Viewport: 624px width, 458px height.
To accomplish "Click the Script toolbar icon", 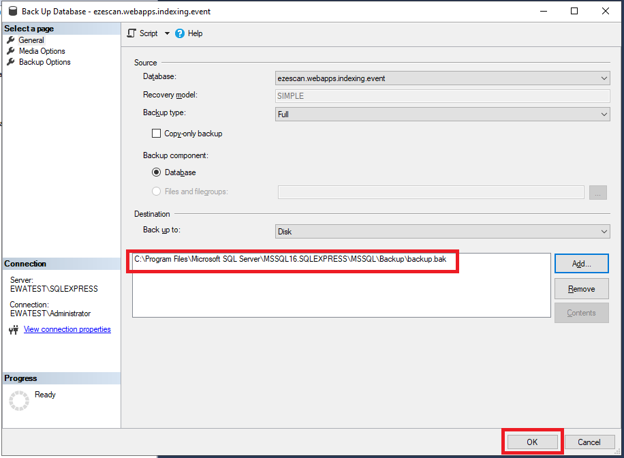I will point(132,33).
